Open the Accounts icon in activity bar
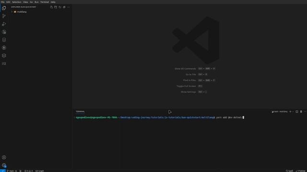307x172 pixels. (x=4, y=157)
